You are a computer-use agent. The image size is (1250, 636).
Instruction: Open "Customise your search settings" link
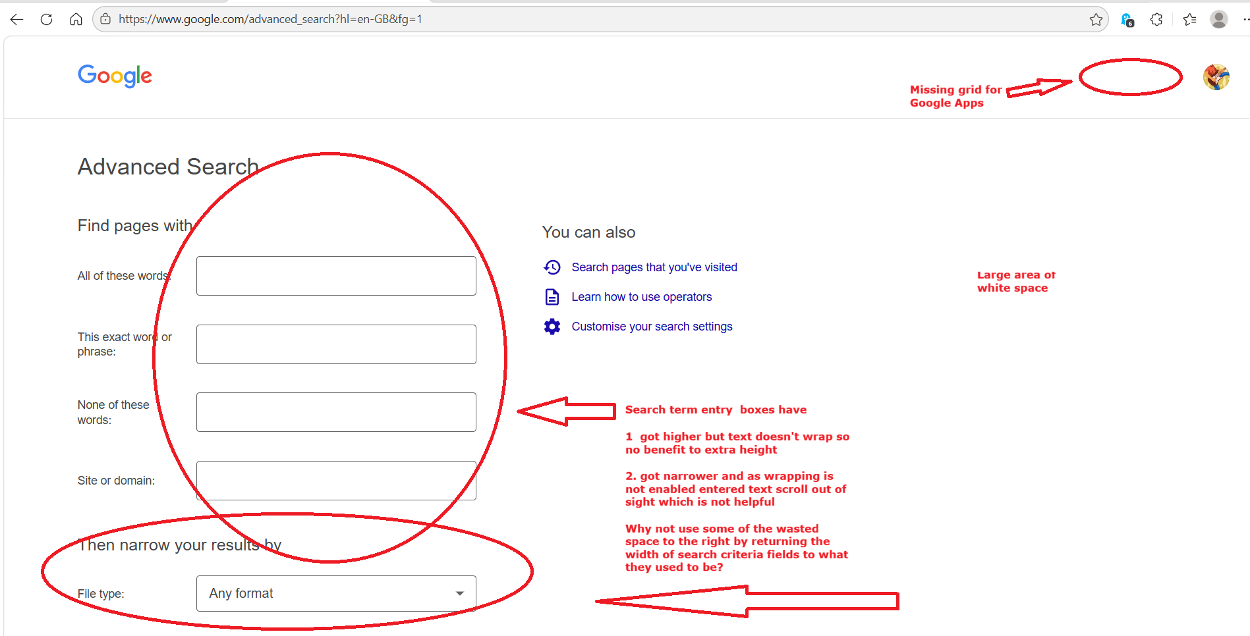tap(652, 327)
